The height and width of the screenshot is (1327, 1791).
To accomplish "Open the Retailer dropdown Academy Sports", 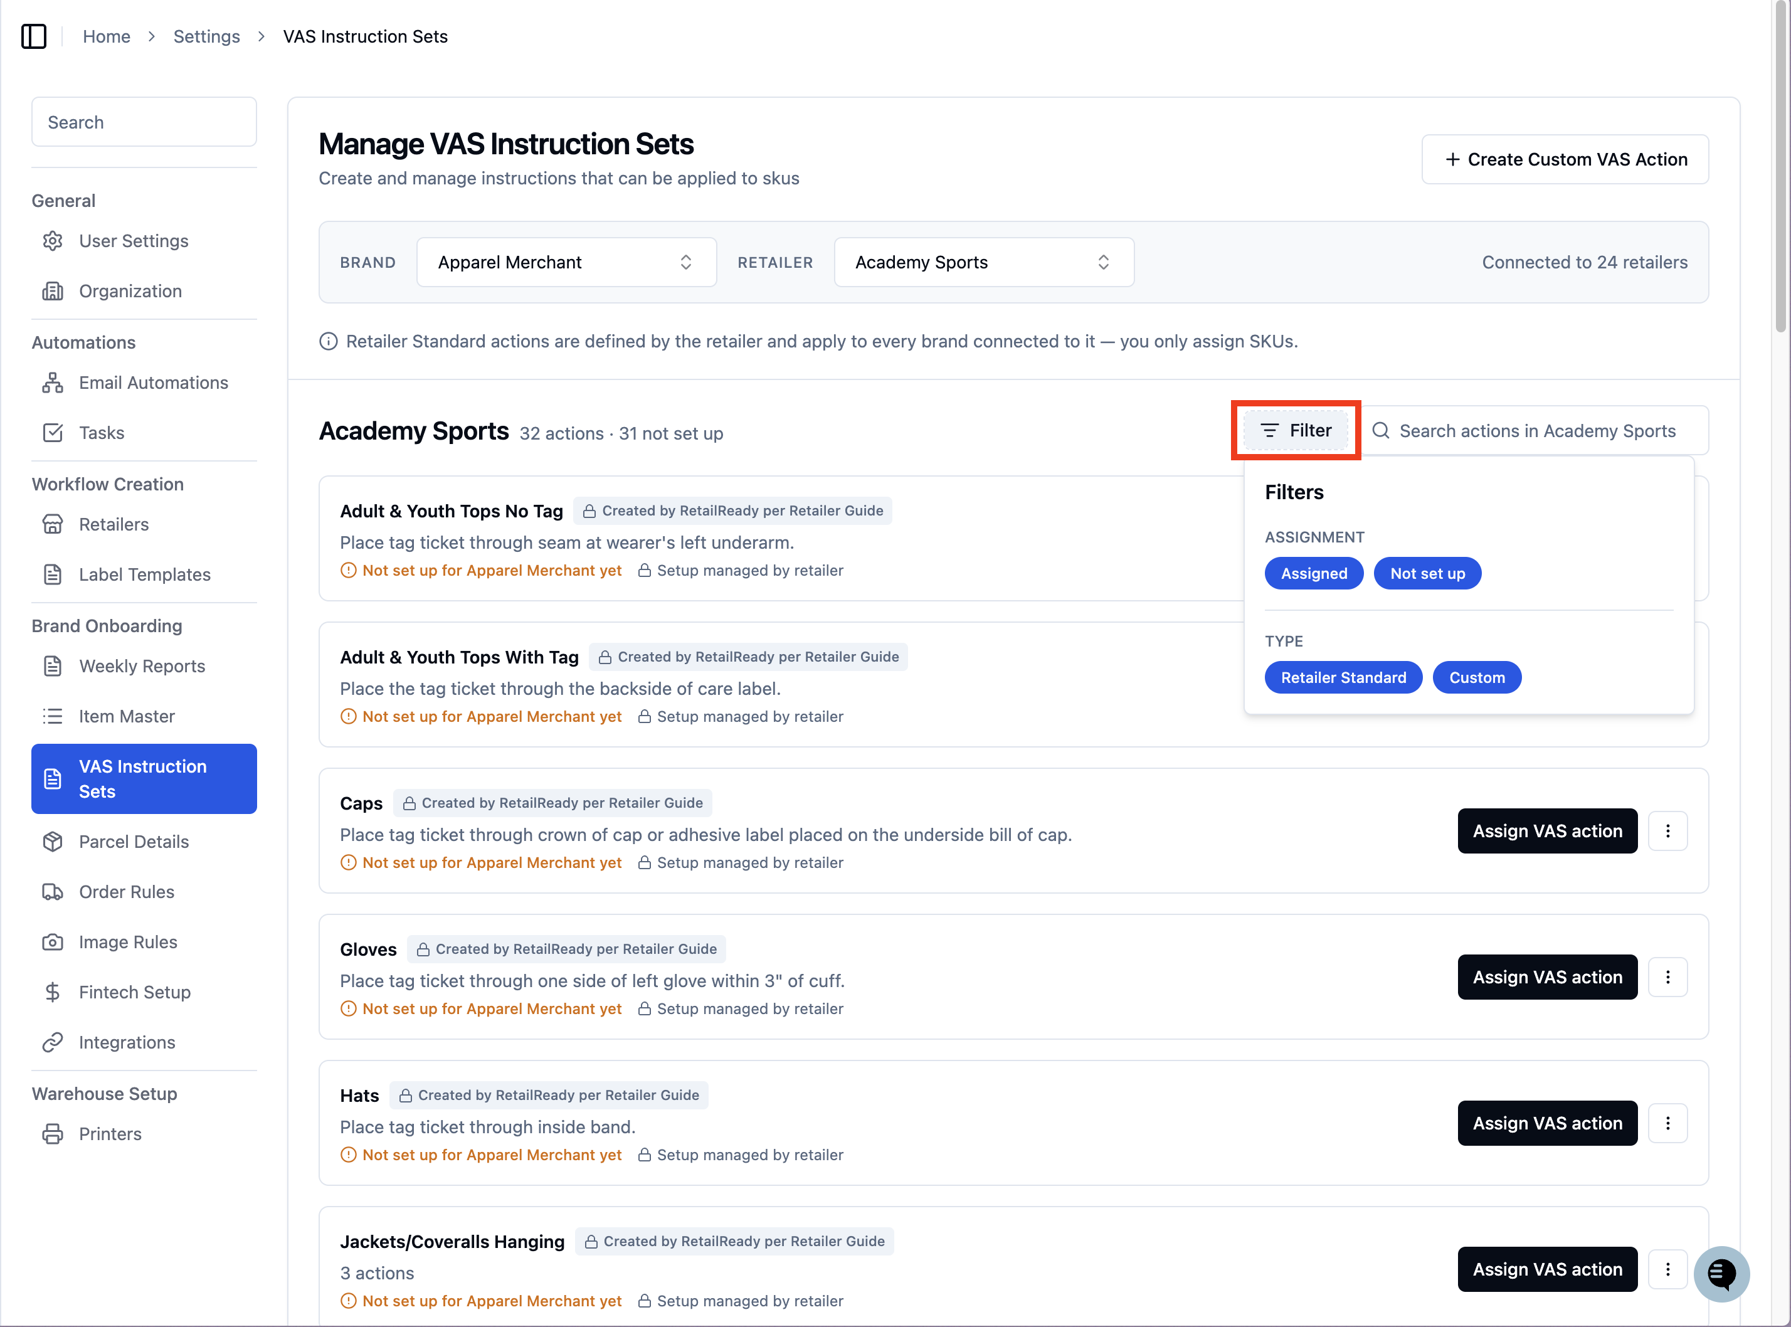I will pyautogui.click(x=984, y=262).
